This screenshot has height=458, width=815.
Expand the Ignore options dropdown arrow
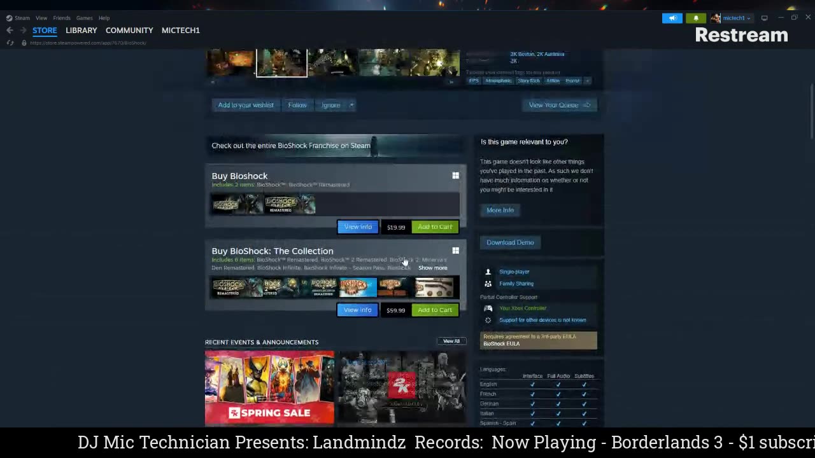click(x=351, y=105)
